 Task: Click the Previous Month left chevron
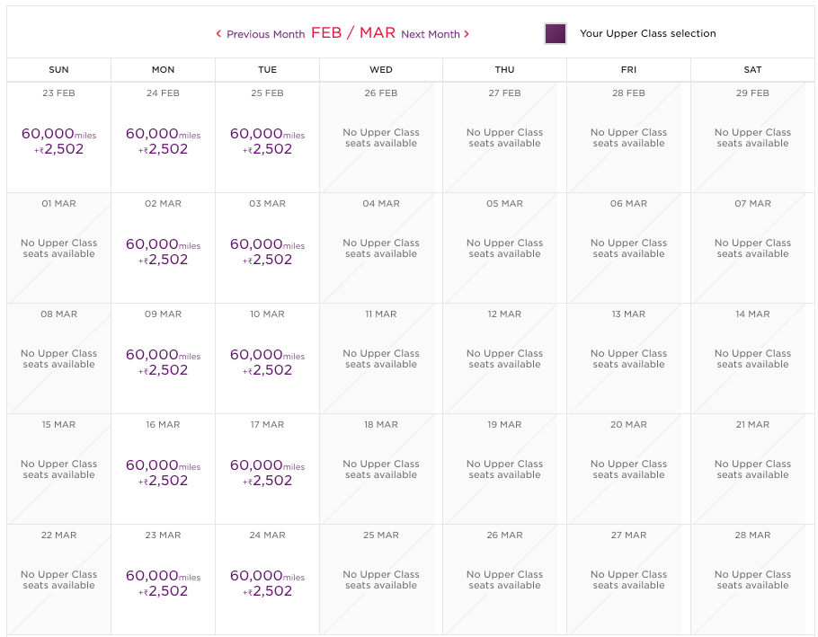[x=218, y=34]
